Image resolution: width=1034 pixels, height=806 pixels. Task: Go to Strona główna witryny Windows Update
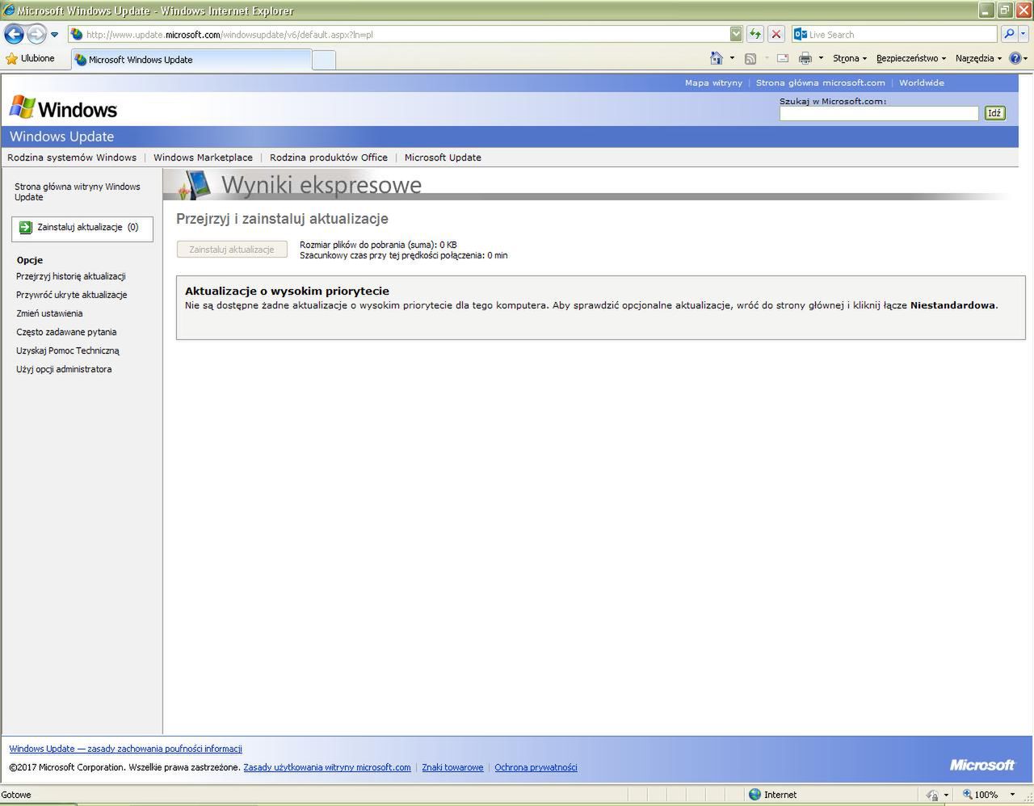pos(78,191)
